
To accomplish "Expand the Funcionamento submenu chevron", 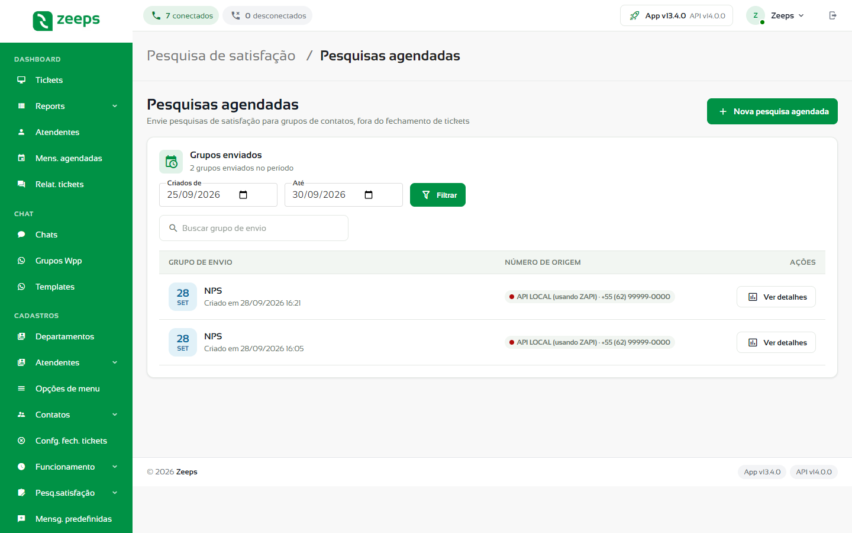I will [115, 467].
